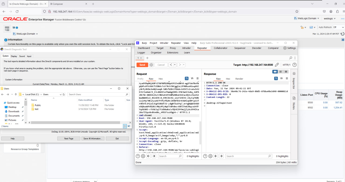Select the Response Render view tab
Viewport: 345px width, 182px height.
[x=239, y=79]
